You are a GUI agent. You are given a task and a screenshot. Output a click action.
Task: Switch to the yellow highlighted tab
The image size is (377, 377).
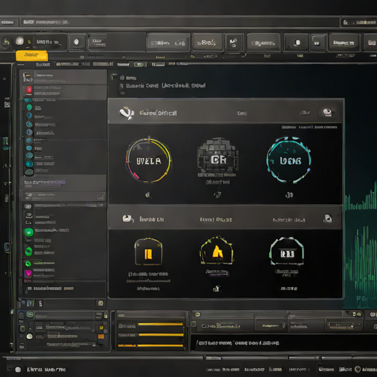point(32,56)
